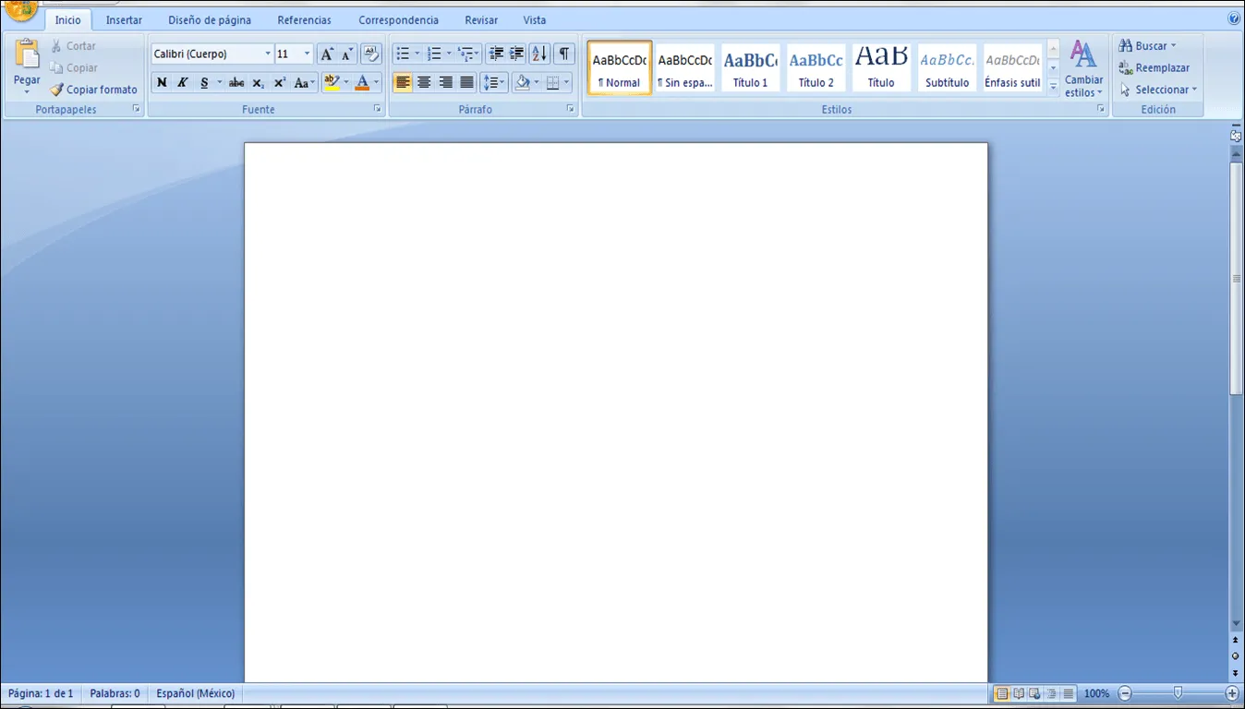Apply the Título 1 style

tap(750, 67)
